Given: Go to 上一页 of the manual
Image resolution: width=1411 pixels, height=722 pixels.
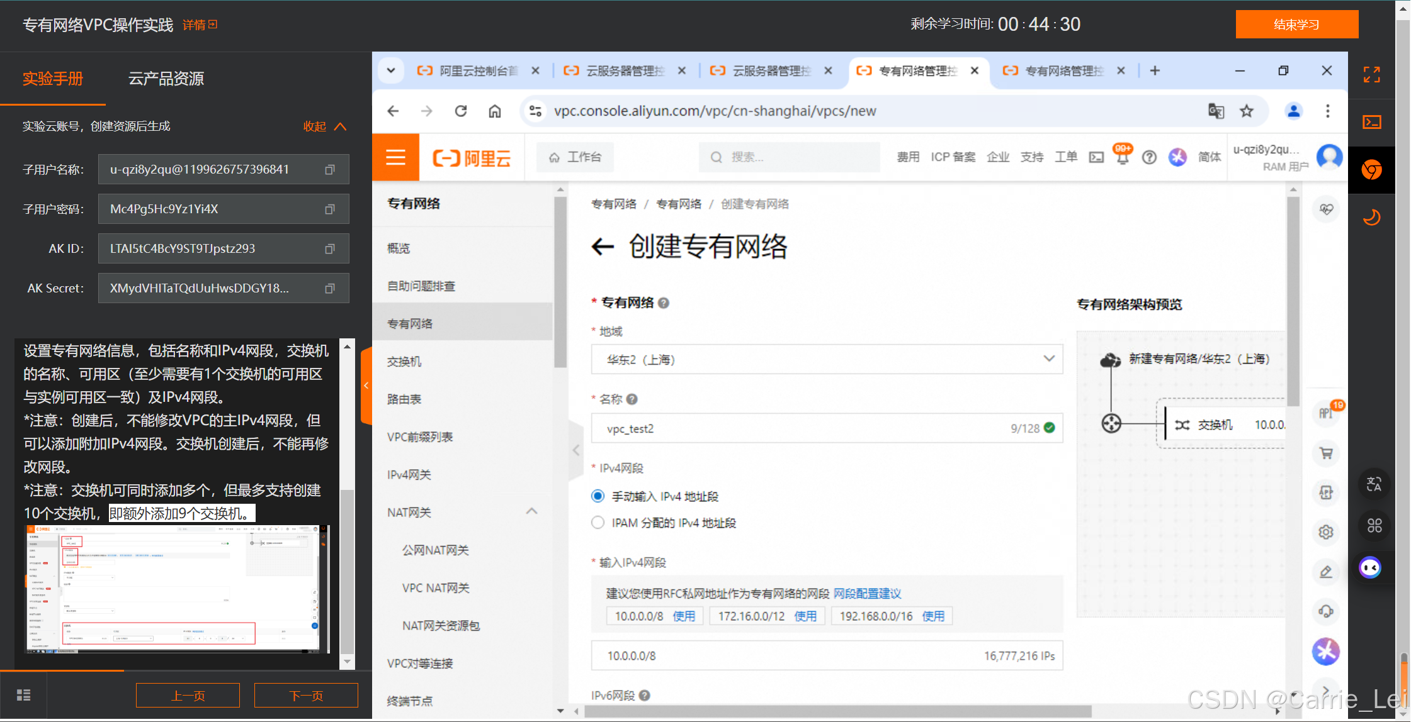Looking at the screenshot, I should (x=188, y=696).
